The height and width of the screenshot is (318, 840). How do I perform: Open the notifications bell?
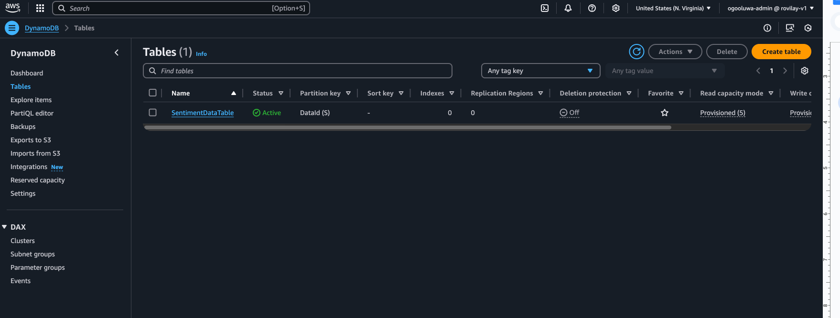click(568, 8)
